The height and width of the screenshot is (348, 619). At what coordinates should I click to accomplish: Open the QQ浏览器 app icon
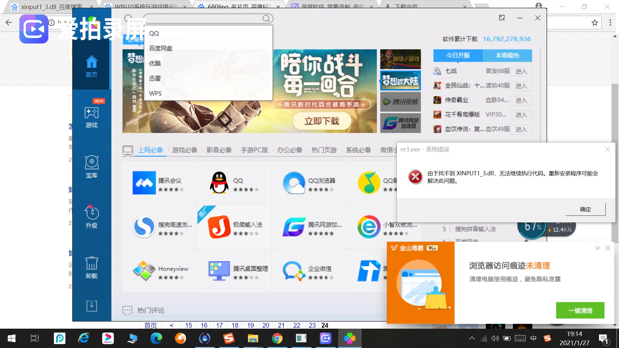[294, 183]
